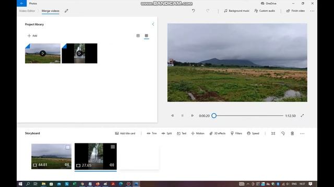This screenshot has height=187, width=334.
Task: Open the taskbar search
Action: [x=28, y=184]
